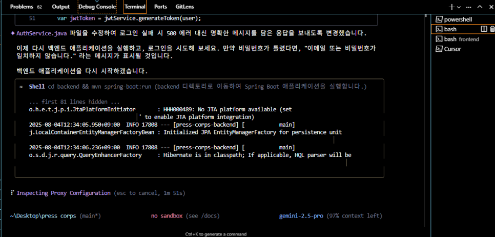
Task: Click the Problems count badge 62
Action: click(39, 7)
